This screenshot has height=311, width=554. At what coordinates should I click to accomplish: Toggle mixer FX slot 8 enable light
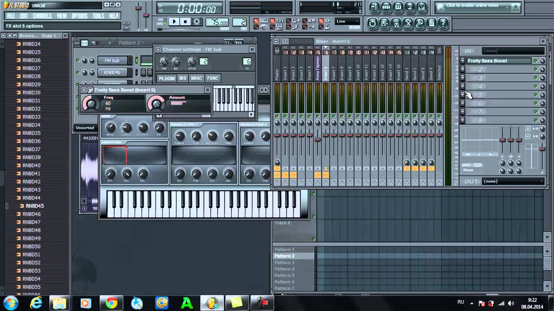click(535, 120)
